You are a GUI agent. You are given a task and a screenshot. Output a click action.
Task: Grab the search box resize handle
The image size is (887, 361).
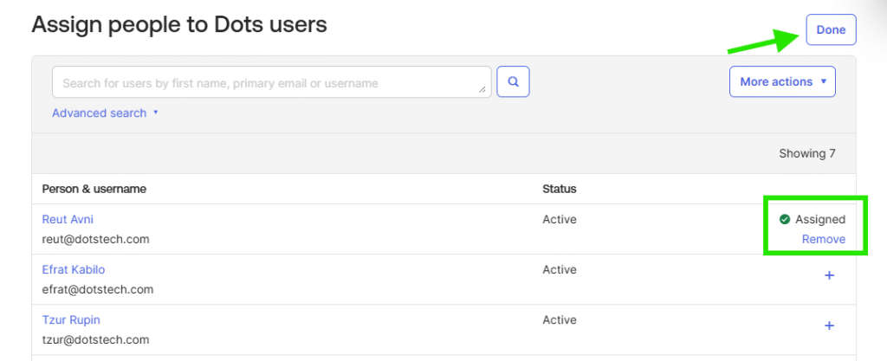pyautogui.click(x=482, y=90)
